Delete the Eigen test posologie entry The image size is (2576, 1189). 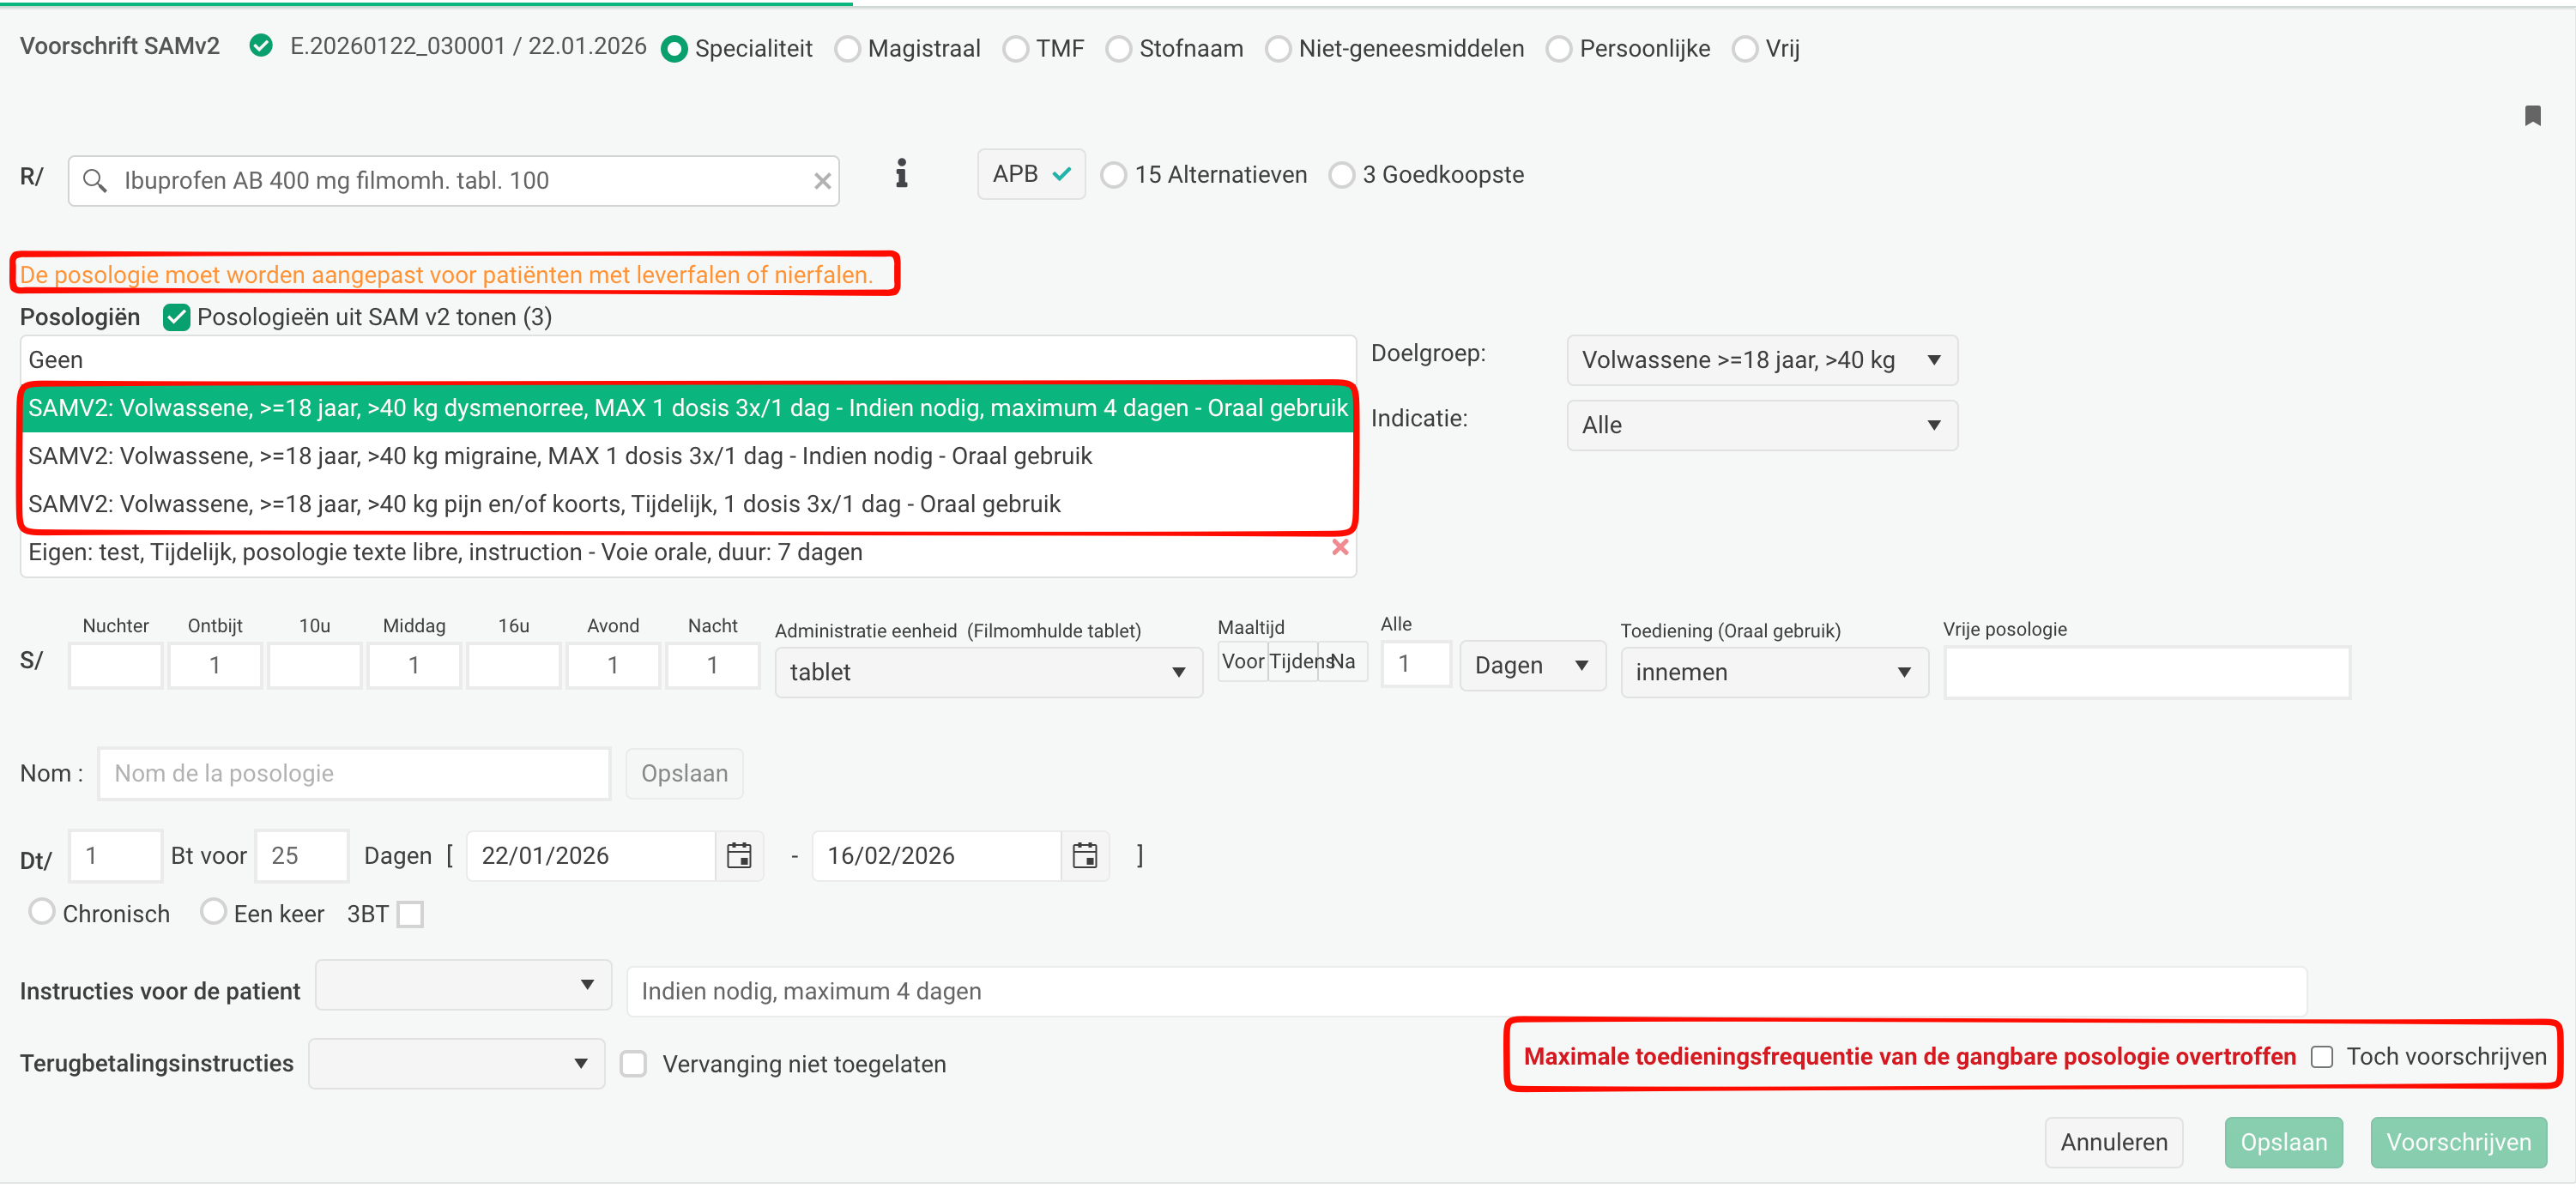coord(1340,548)
